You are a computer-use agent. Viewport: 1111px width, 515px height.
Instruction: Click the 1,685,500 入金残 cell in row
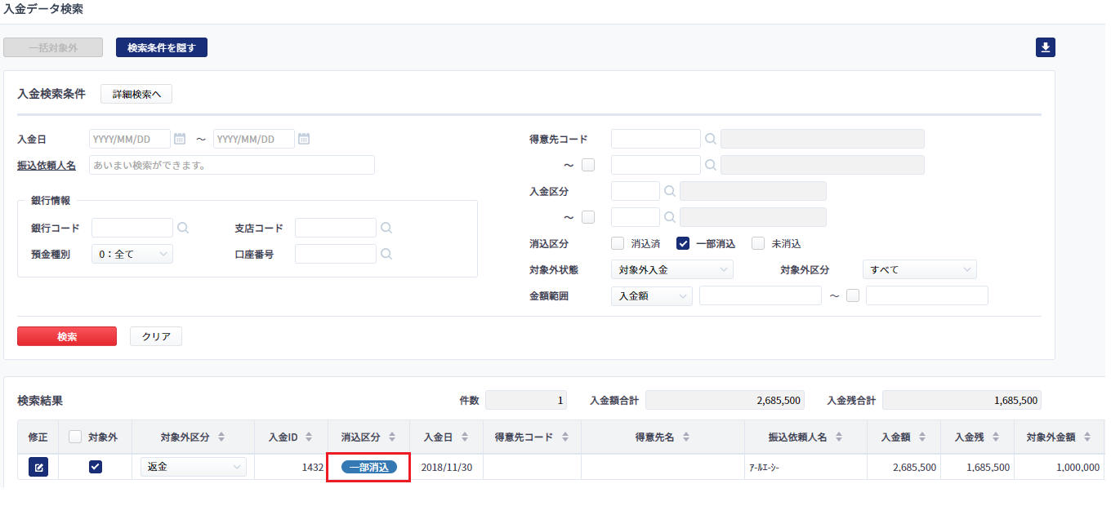[978, 467]
